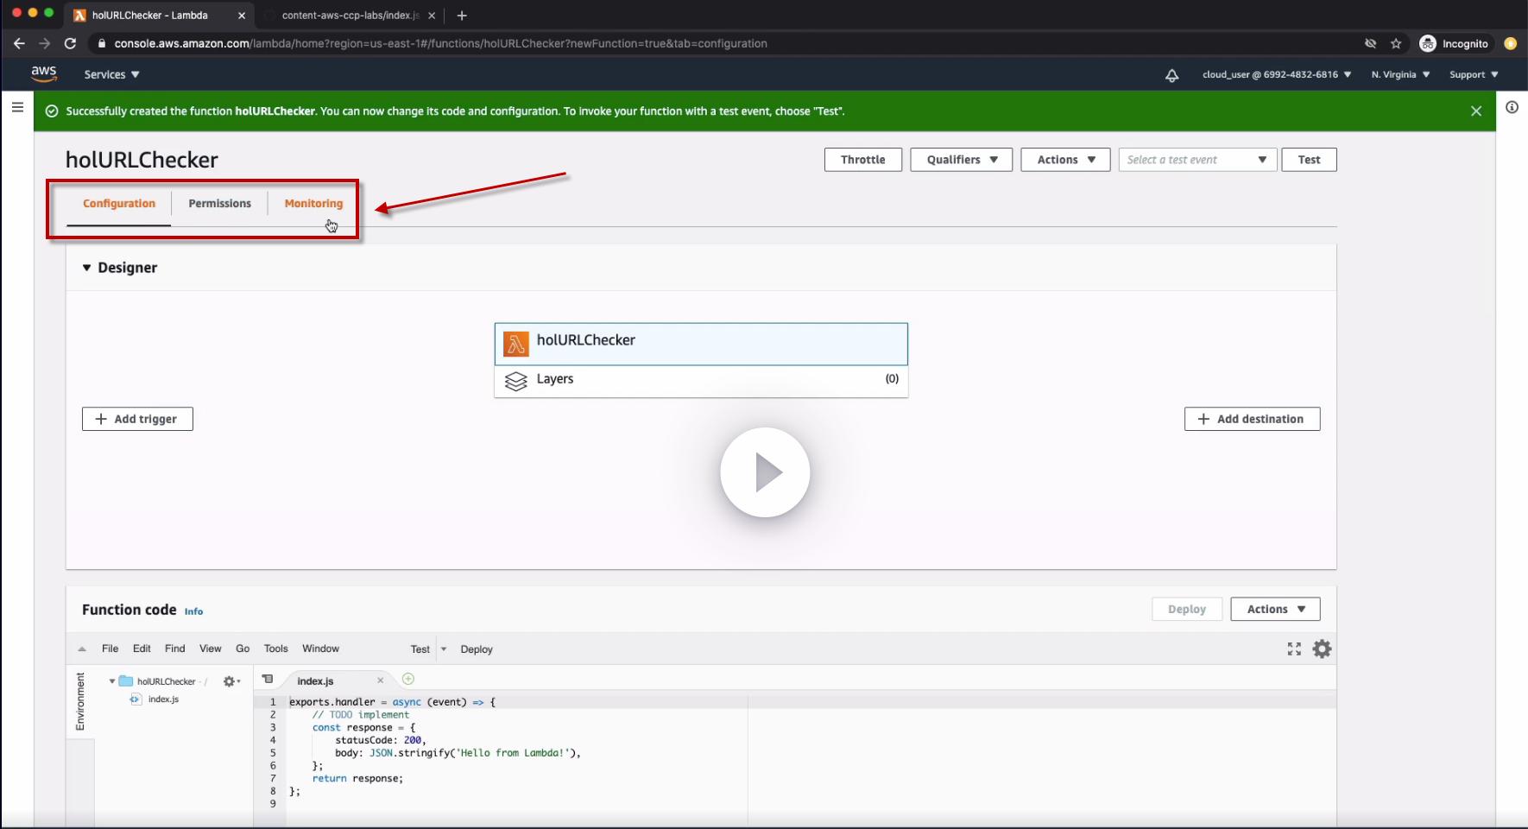This screenshot has height=829, width=1528.
Task: Switch to the Monitoring tab
Action: [x=313, y=204]
